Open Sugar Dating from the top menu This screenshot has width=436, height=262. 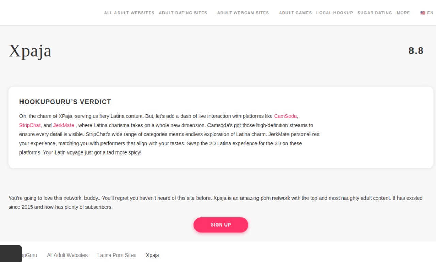[375, 13]
